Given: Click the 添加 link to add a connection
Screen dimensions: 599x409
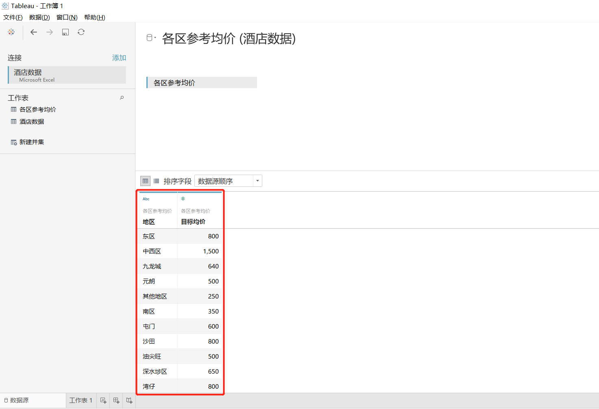Looking at the screenshot, I should coord(119,58).
